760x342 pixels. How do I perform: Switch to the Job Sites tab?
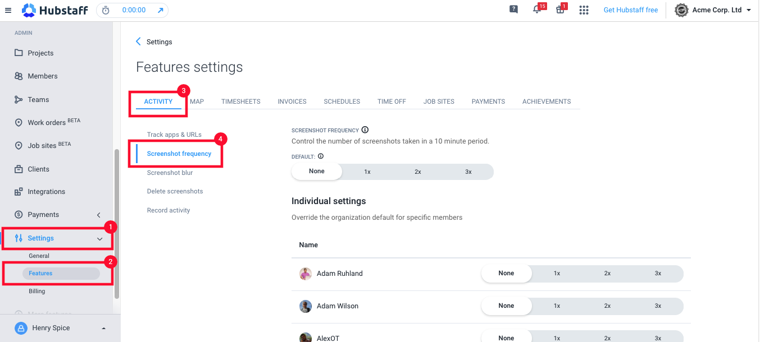coord(439,101)
